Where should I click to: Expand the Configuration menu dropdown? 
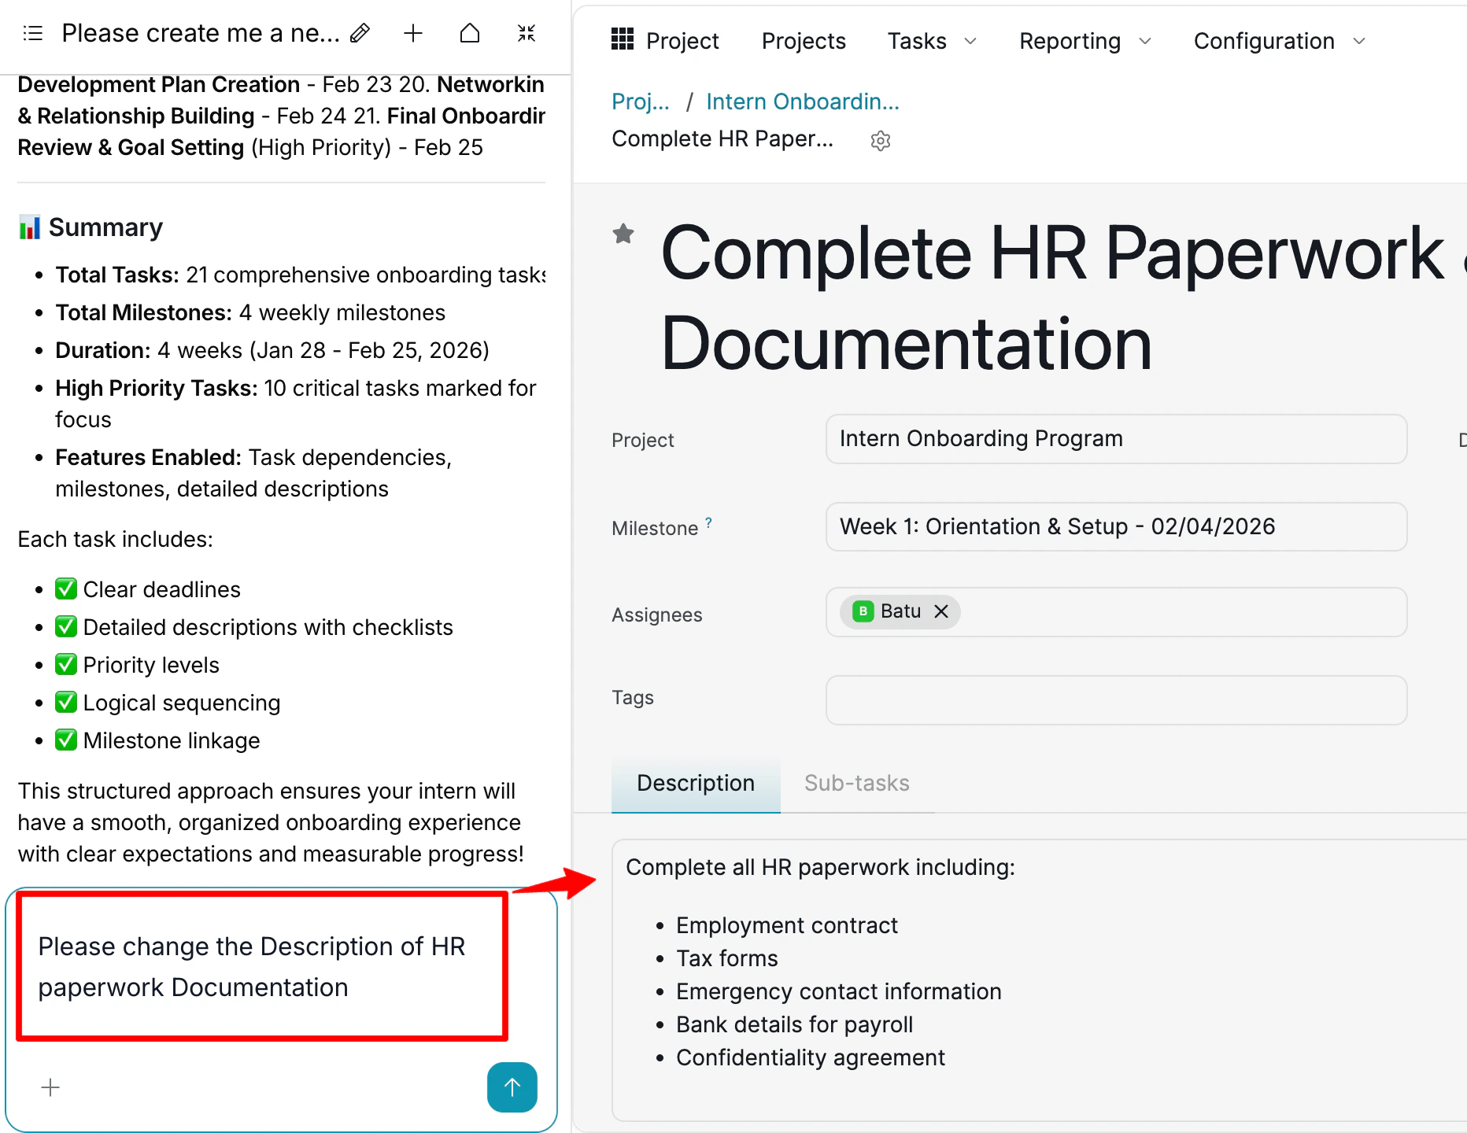tap(1279, 41)
